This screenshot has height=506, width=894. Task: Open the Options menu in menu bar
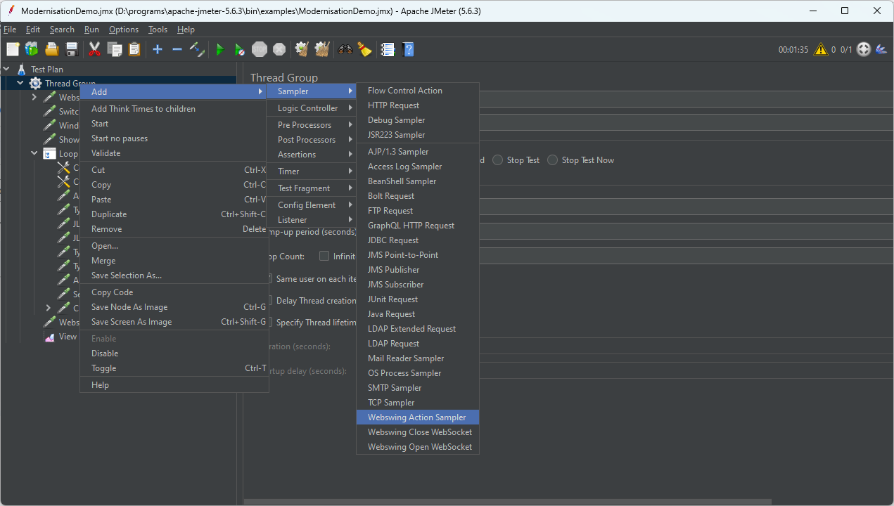124,30
